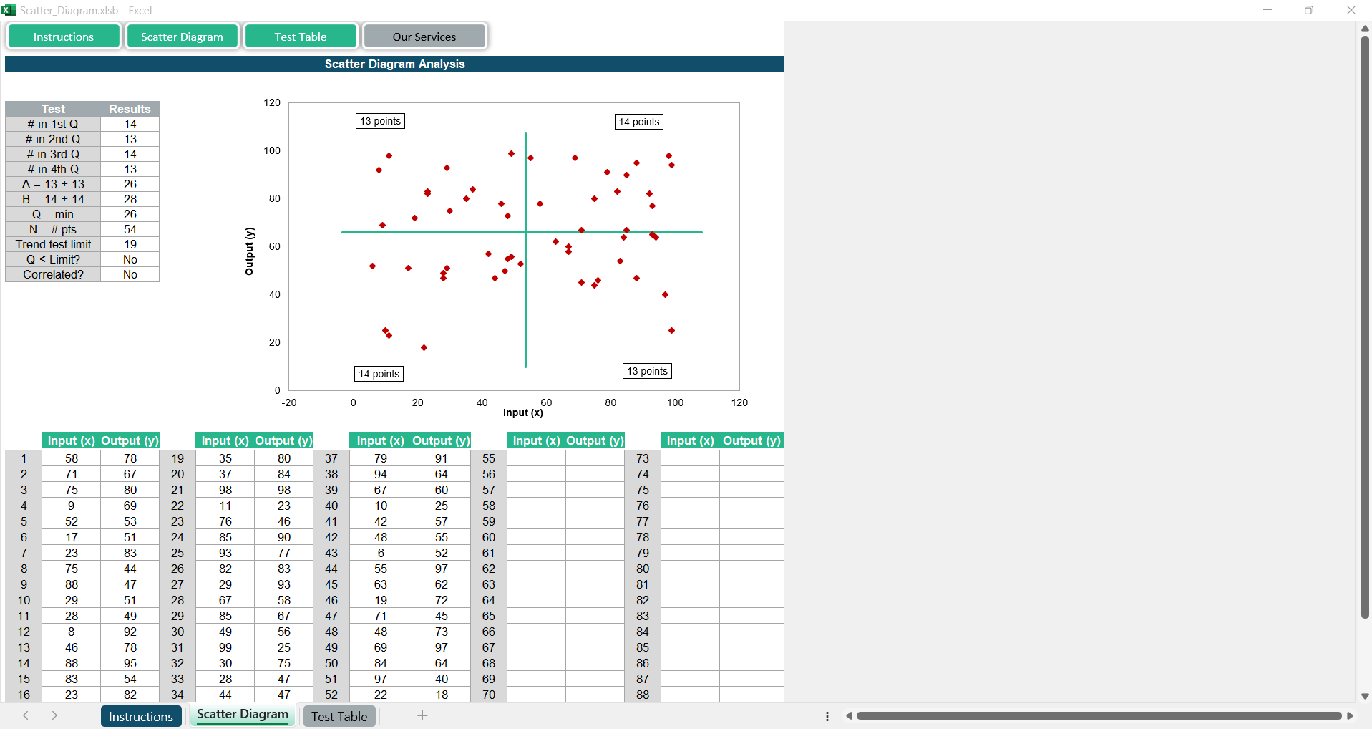1372x729 pixels.
Task: Click the horizontal scrollbar left arrow
Action: point(849,715)
